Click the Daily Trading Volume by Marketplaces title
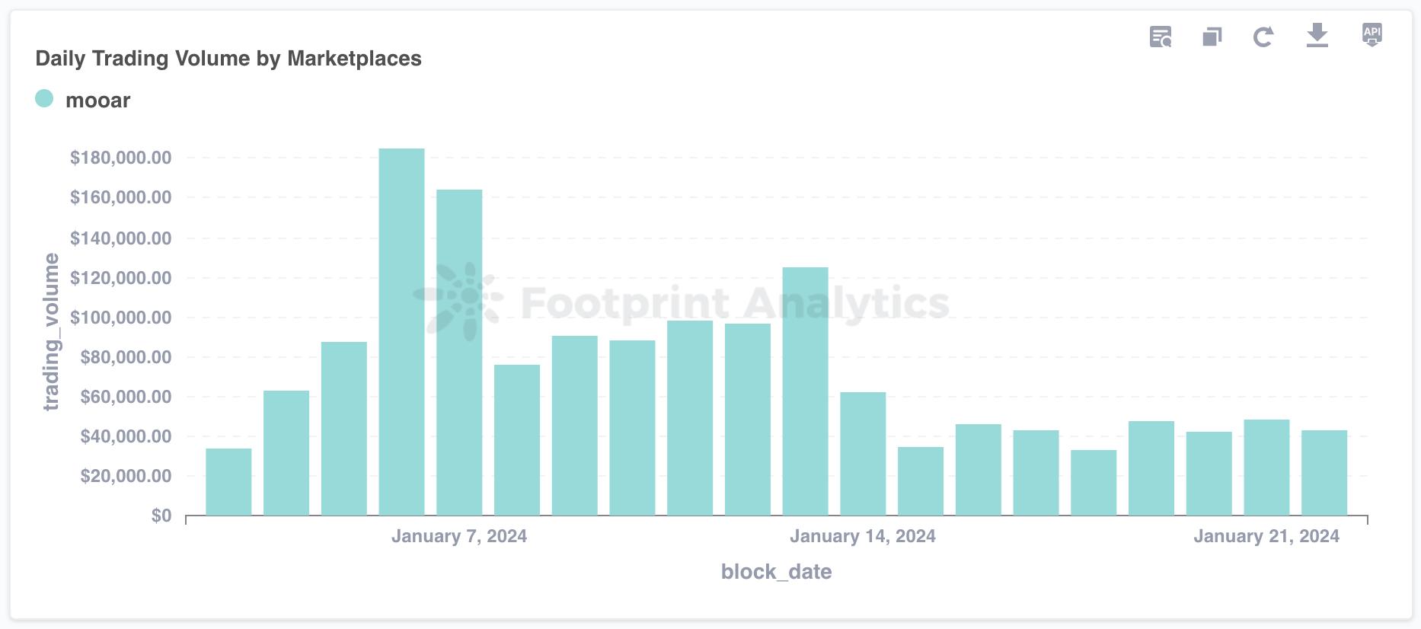Image resolution: width=1421 pixels, height=629 pixels. [228, 59]
